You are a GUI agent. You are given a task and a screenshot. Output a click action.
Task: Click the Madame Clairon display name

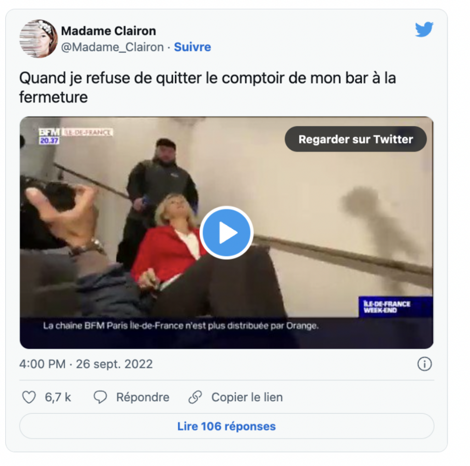click(x=108, y=31)
